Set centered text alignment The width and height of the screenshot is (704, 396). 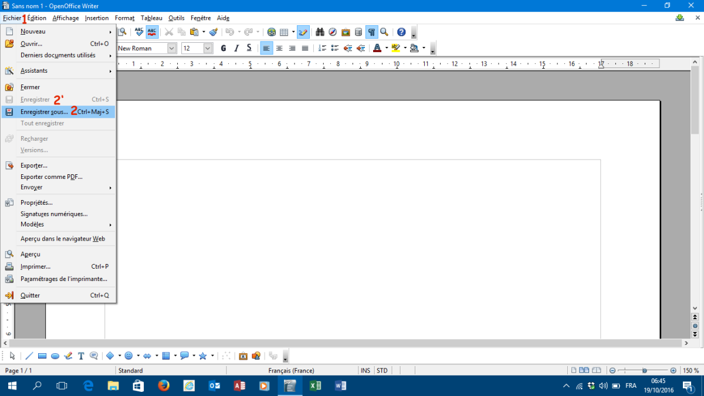pyautogui.click(x=279, y=48)
